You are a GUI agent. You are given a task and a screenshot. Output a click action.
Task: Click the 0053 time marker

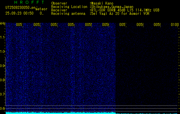click(54, 25)
